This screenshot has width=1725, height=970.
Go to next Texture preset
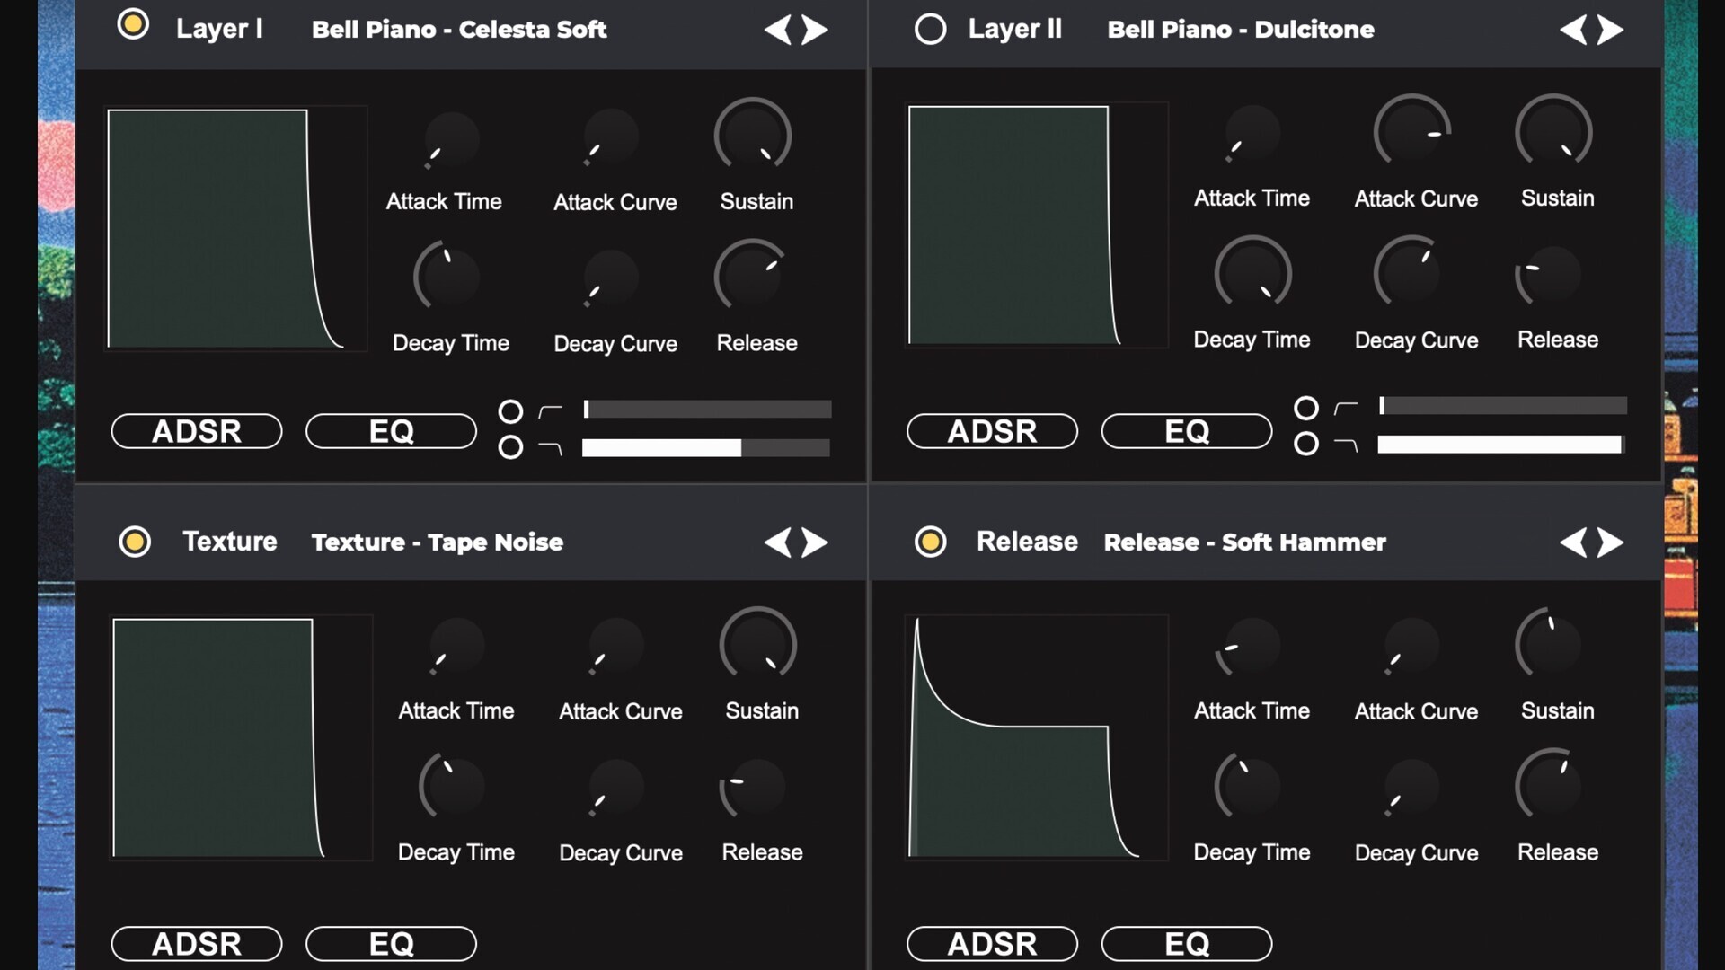pyautogui.click(x=815, y=542)
